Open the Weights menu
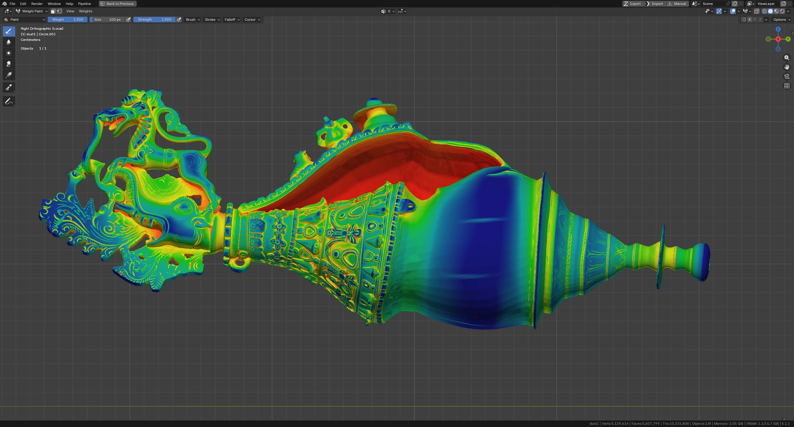The width and height of the screenshot is (794, 427). 86,11
